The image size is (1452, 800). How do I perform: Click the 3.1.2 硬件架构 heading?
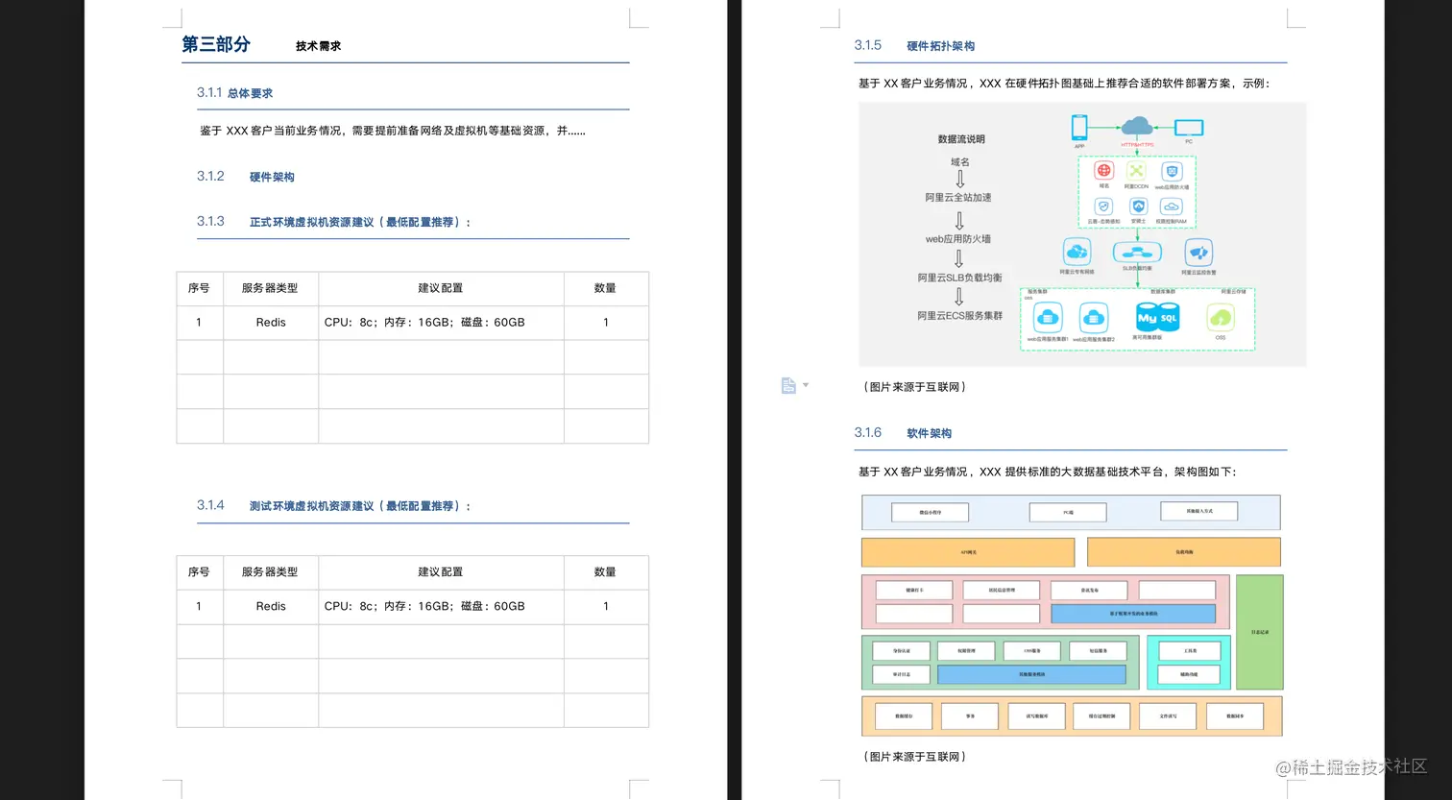pyautogui.click(x=246, y=177)
